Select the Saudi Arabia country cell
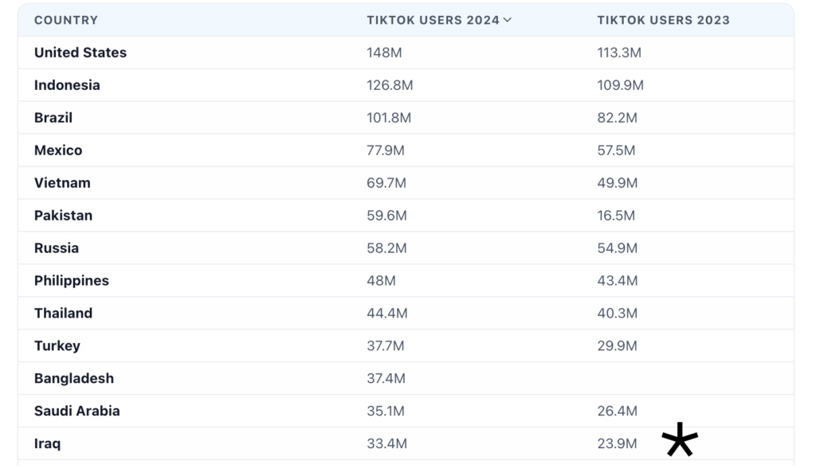Image resolution: width=816 pixels, height=468 pixels. [x=77, y=411]
